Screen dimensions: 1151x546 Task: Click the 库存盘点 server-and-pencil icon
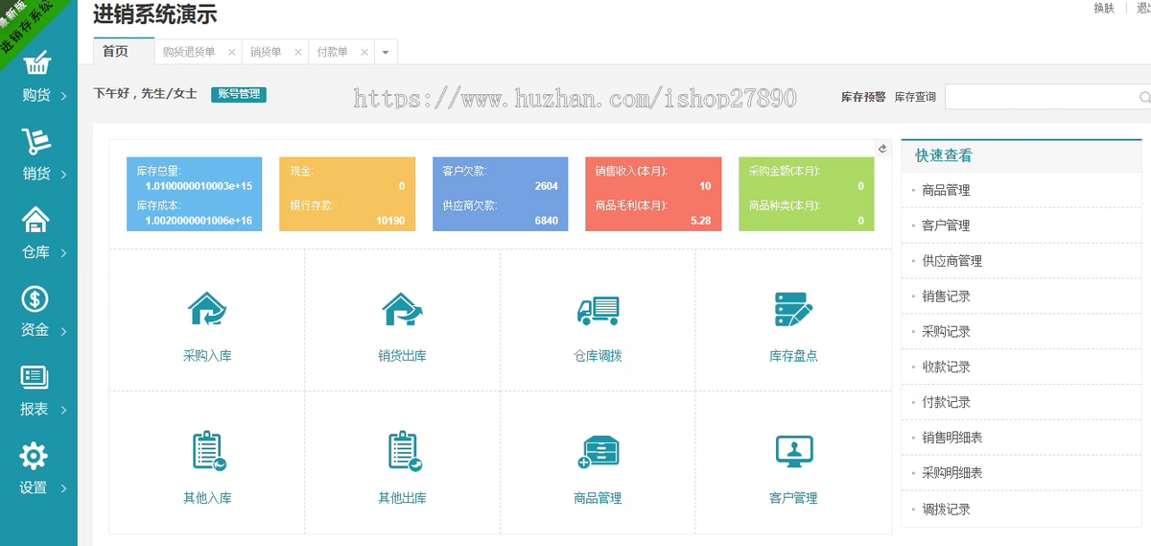pos(793,309)
